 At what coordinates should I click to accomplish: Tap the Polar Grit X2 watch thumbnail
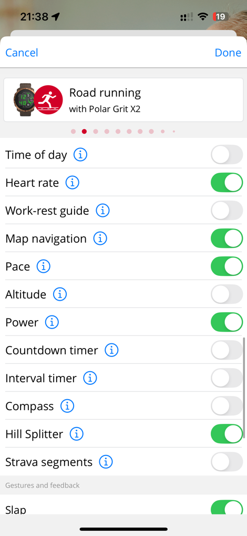pyautogui.click(x=23, y=100)
